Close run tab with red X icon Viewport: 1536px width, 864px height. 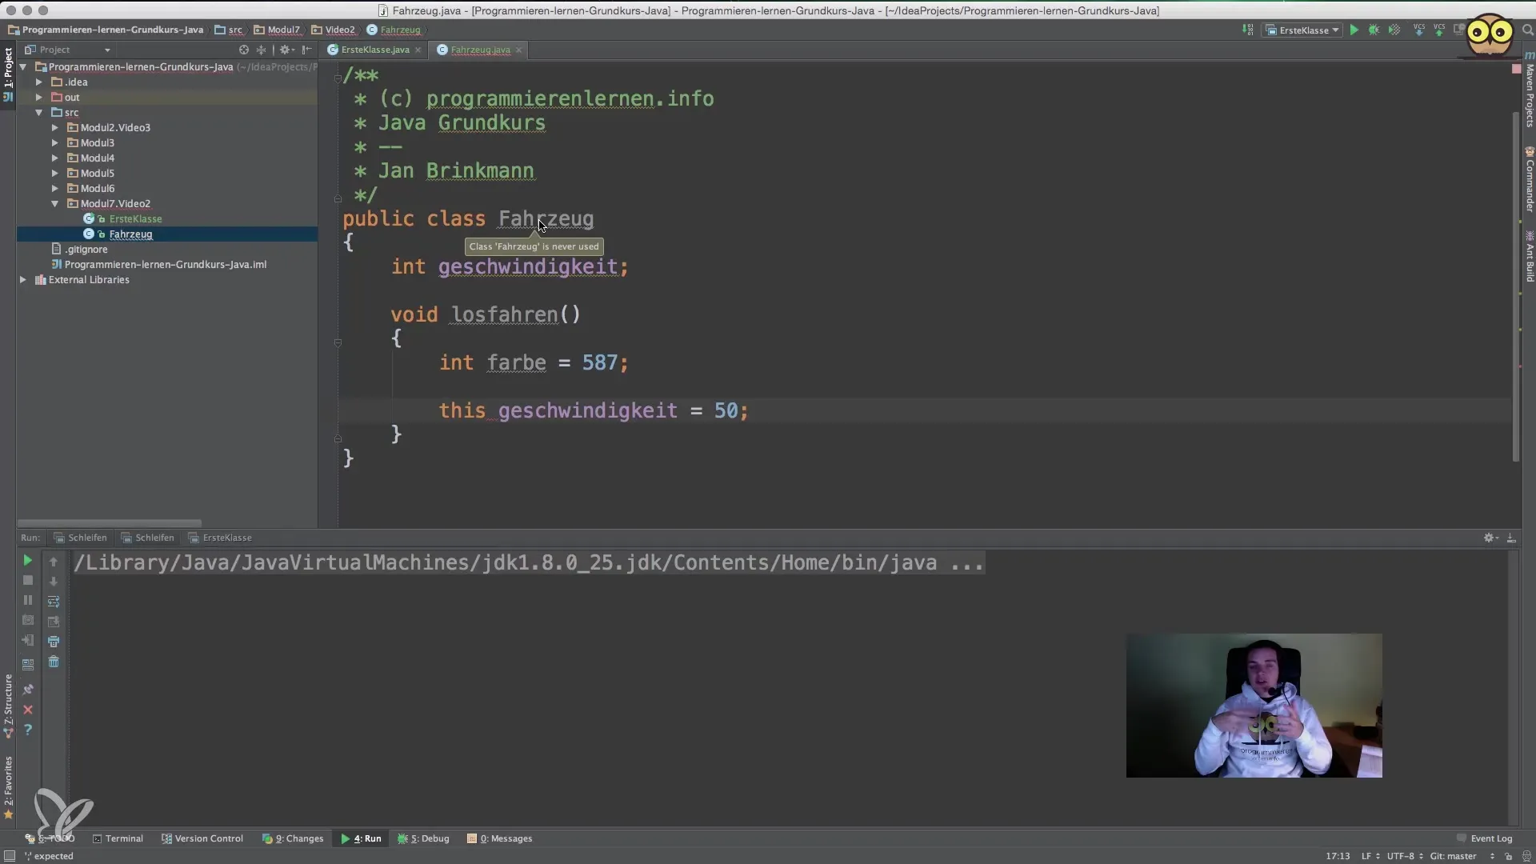[27, 710]
